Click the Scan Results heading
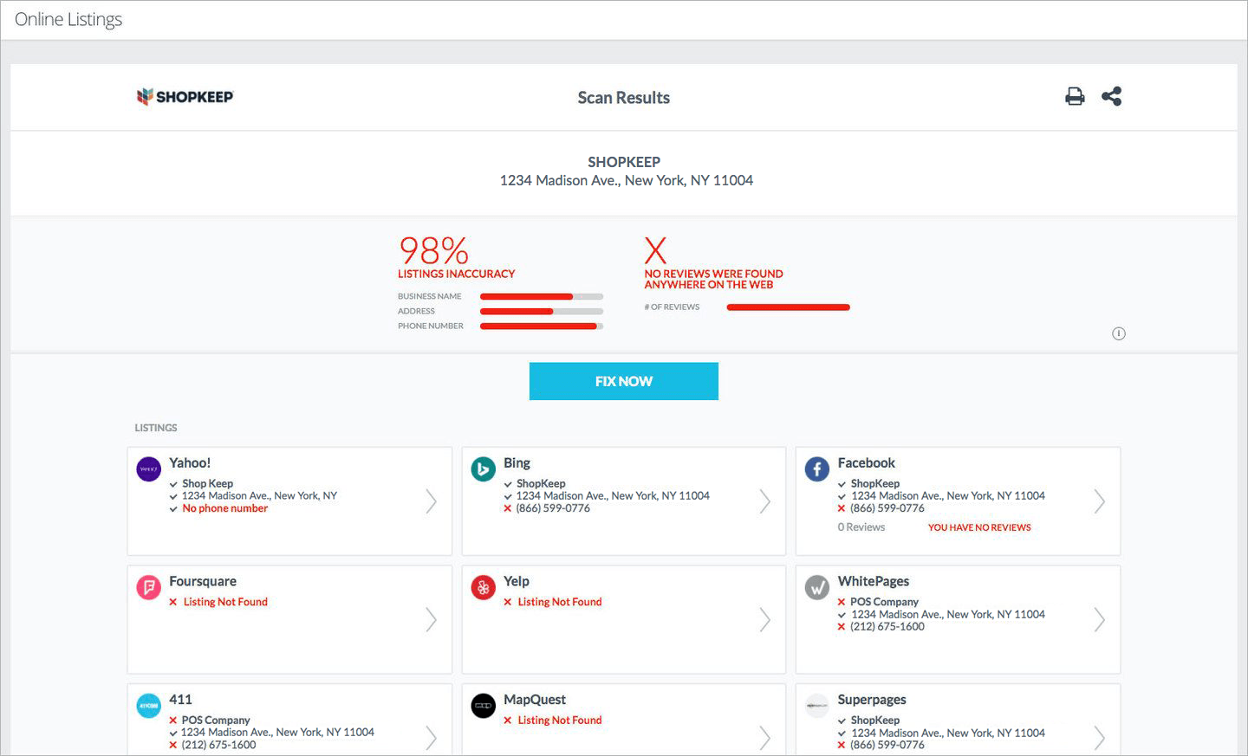 pyautogui.click(x=624, y=98)
